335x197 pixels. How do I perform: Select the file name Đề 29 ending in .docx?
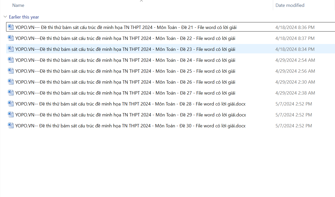131,115
